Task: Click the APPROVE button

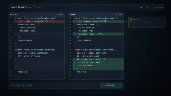Action: point(111,85)
